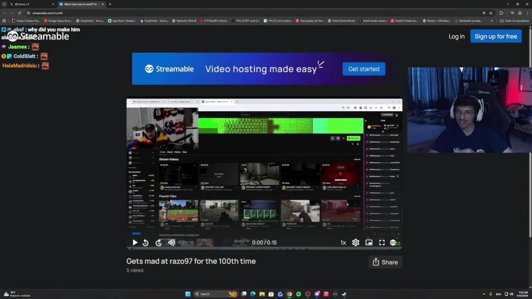Open Discord from taskbar
Image resolution: width=532 pixels, height=299 pixels.
(317, 294)
